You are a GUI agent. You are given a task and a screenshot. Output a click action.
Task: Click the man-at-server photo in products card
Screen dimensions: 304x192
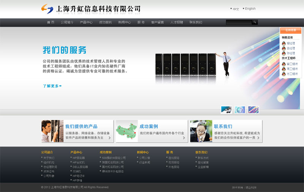pyautogui.click(x=52, y=131)
